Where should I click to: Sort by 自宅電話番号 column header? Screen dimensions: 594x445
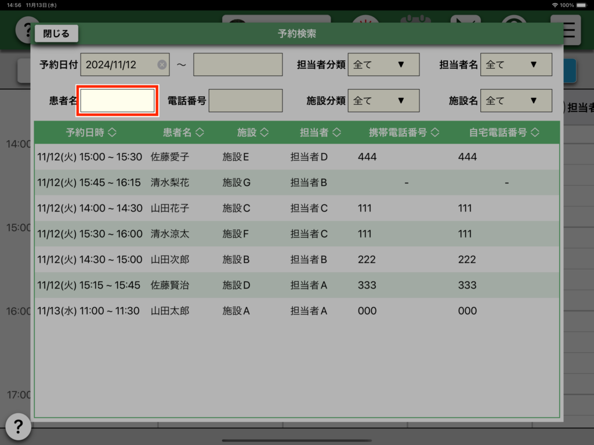(504, 133)
